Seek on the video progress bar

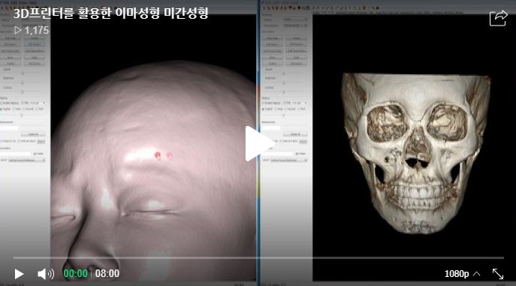click(x=258, y=258)
